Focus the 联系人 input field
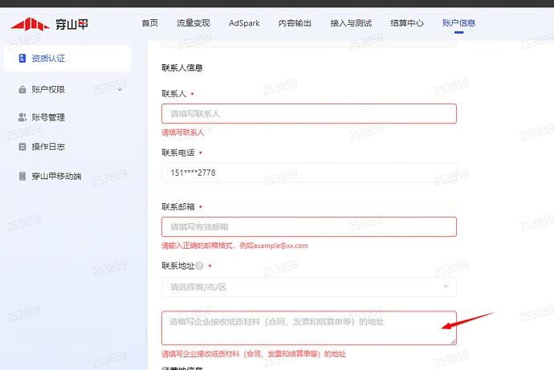The height and width of the screenshot is (370, 554). pyautogui.click(x=309, y=114)
